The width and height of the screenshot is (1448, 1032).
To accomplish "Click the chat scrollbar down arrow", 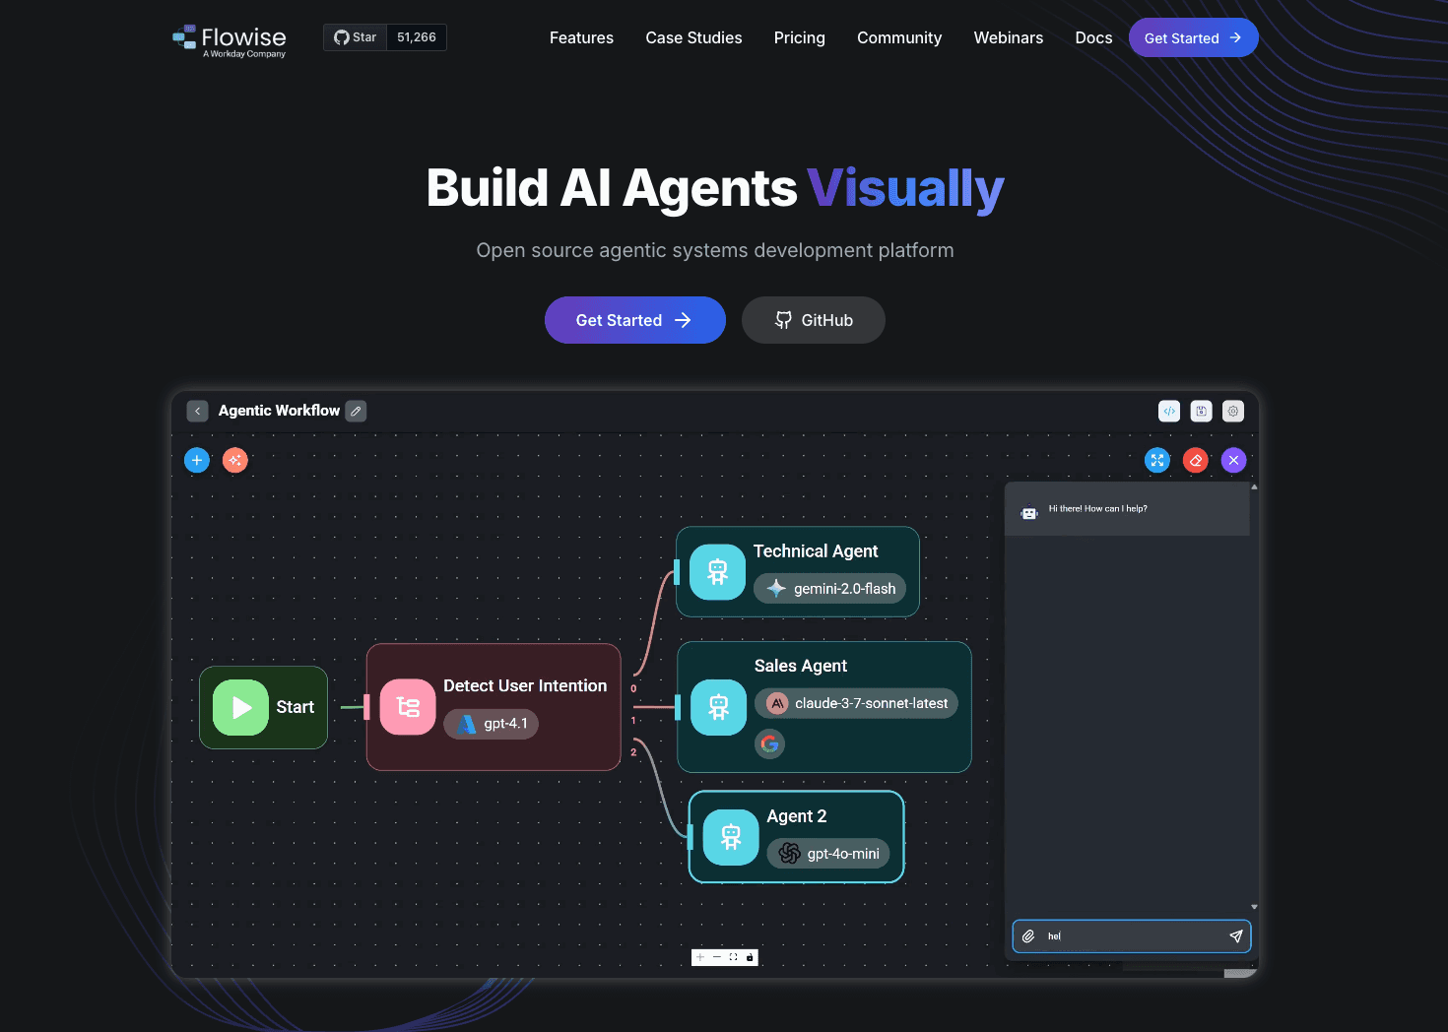I will [x=1254, y=907].
